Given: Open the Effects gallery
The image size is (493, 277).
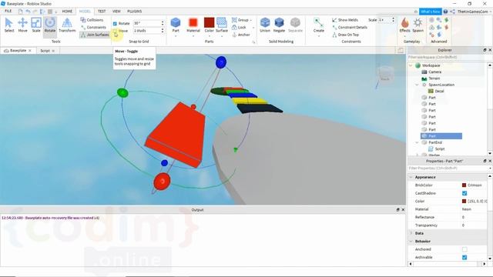Looking at the screenshot, I should click(x=404, y=25).
